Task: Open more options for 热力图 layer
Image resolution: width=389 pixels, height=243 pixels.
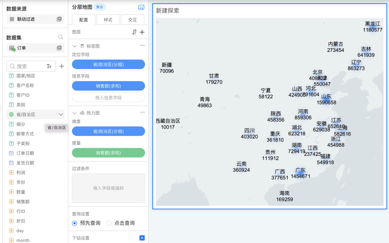Action: 142,112
